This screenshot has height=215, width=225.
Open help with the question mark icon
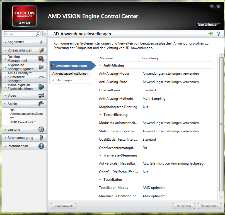point(218,34)
